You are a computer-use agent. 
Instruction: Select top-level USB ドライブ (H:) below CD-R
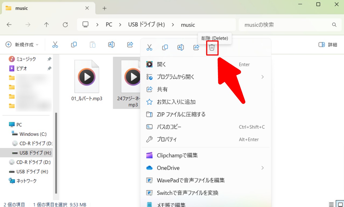click(28, 171)
